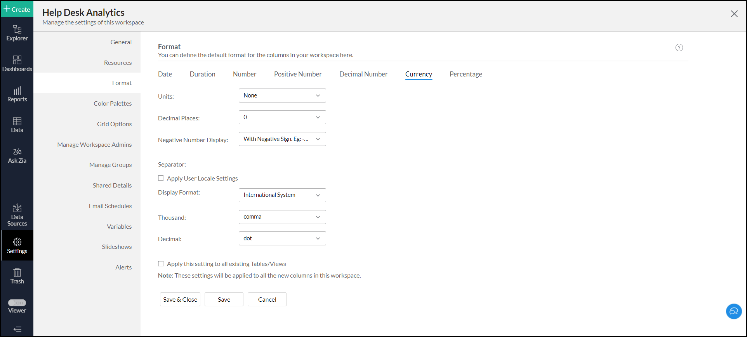This screenshot has height=337, width=747.
Task: Check Apply setting to existing Tables/Views
Action: pos(161,264)
